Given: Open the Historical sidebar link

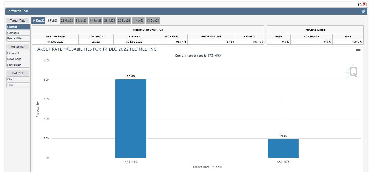Looking at the screenshot, I should (x=18, y=53).
